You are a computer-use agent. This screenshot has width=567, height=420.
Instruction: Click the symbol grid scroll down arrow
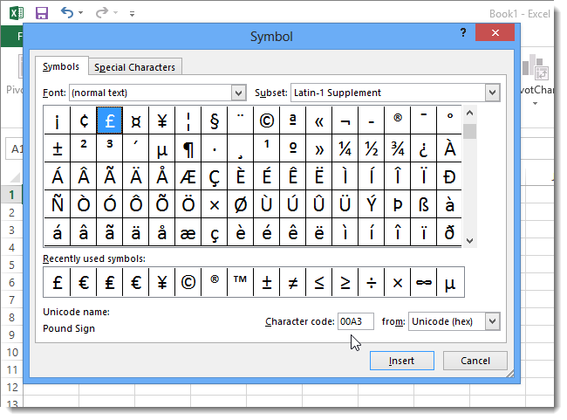469,241
